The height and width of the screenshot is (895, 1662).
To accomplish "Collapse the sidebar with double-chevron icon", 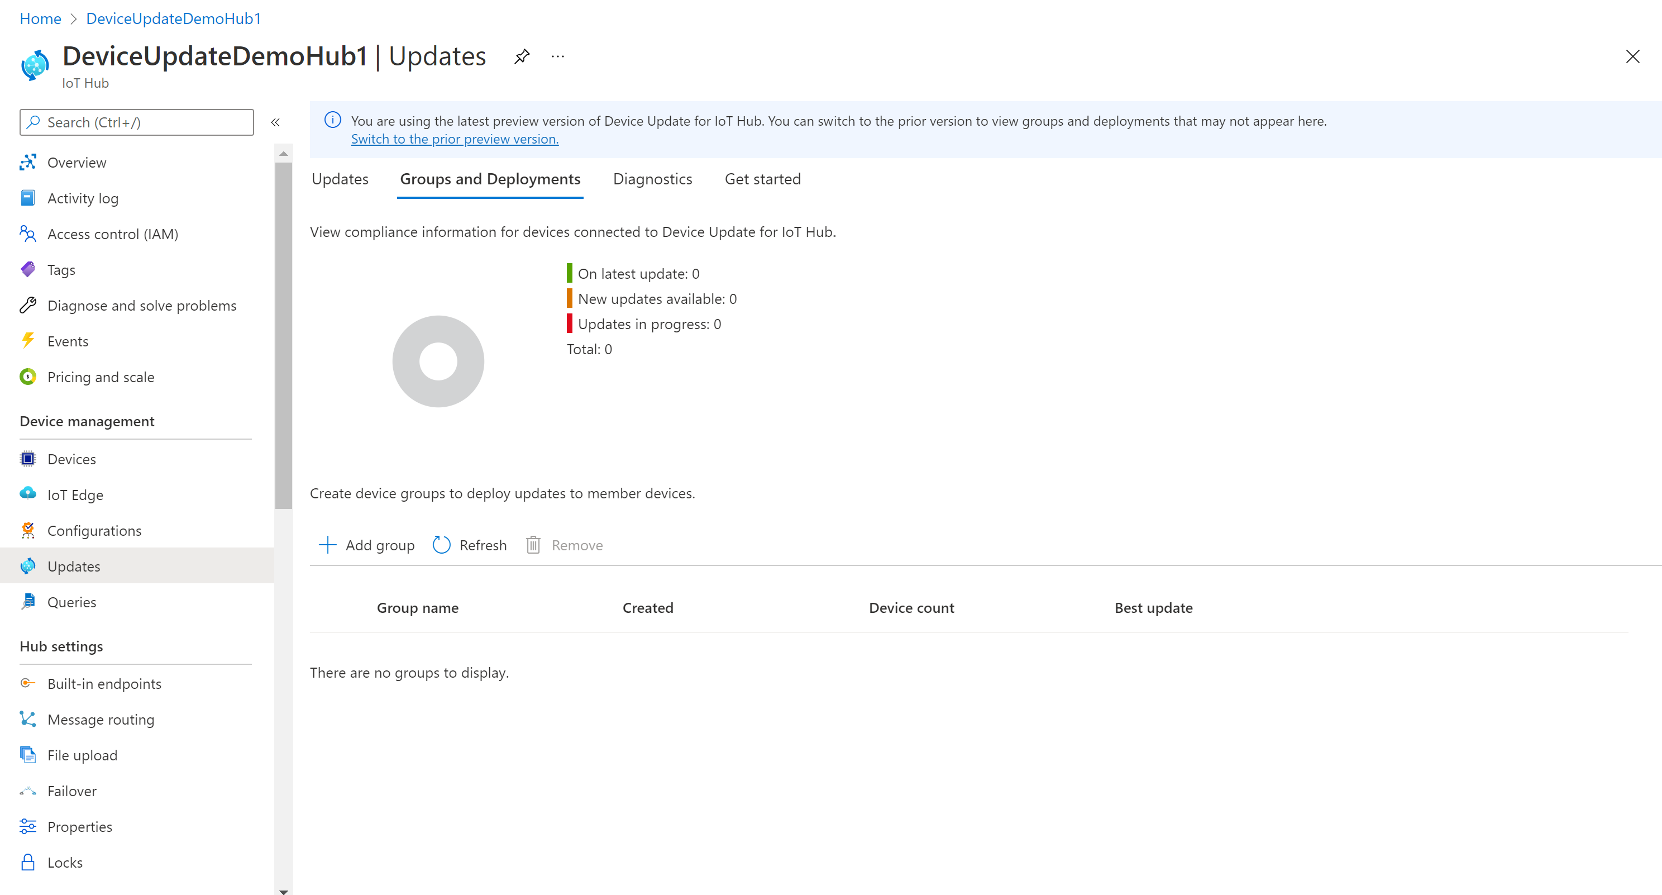I will pyautogui.click(x=275, y=122).
